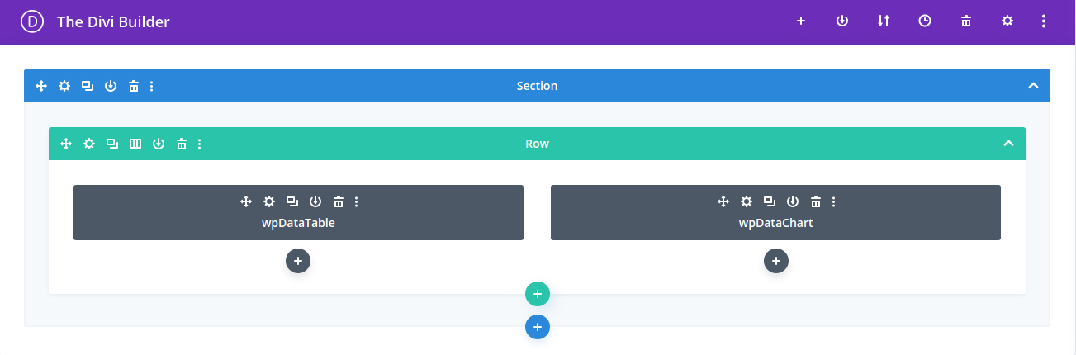Collapse the Section with chevron

coord(1033,86)
